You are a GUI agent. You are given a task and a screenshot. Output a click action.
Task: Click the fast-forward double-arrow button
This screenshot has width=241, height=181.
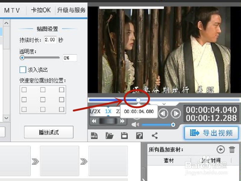pyautogui.click(x=122, y=121)
